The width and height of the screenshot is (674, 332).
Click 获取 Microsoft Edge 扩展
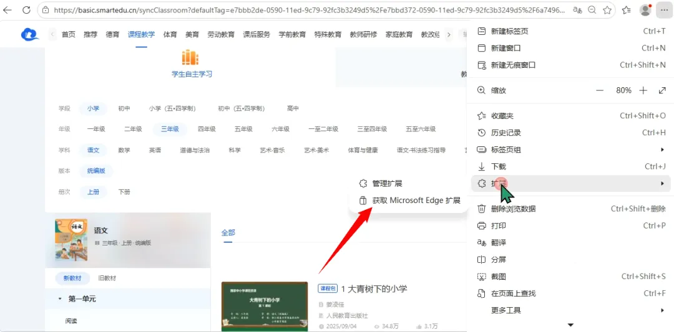click(408, 201)
